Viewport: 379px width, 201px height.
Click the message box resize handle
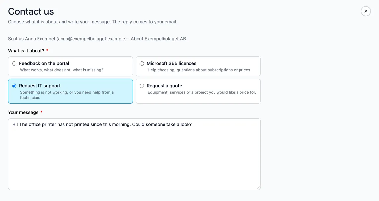point(258,188)
